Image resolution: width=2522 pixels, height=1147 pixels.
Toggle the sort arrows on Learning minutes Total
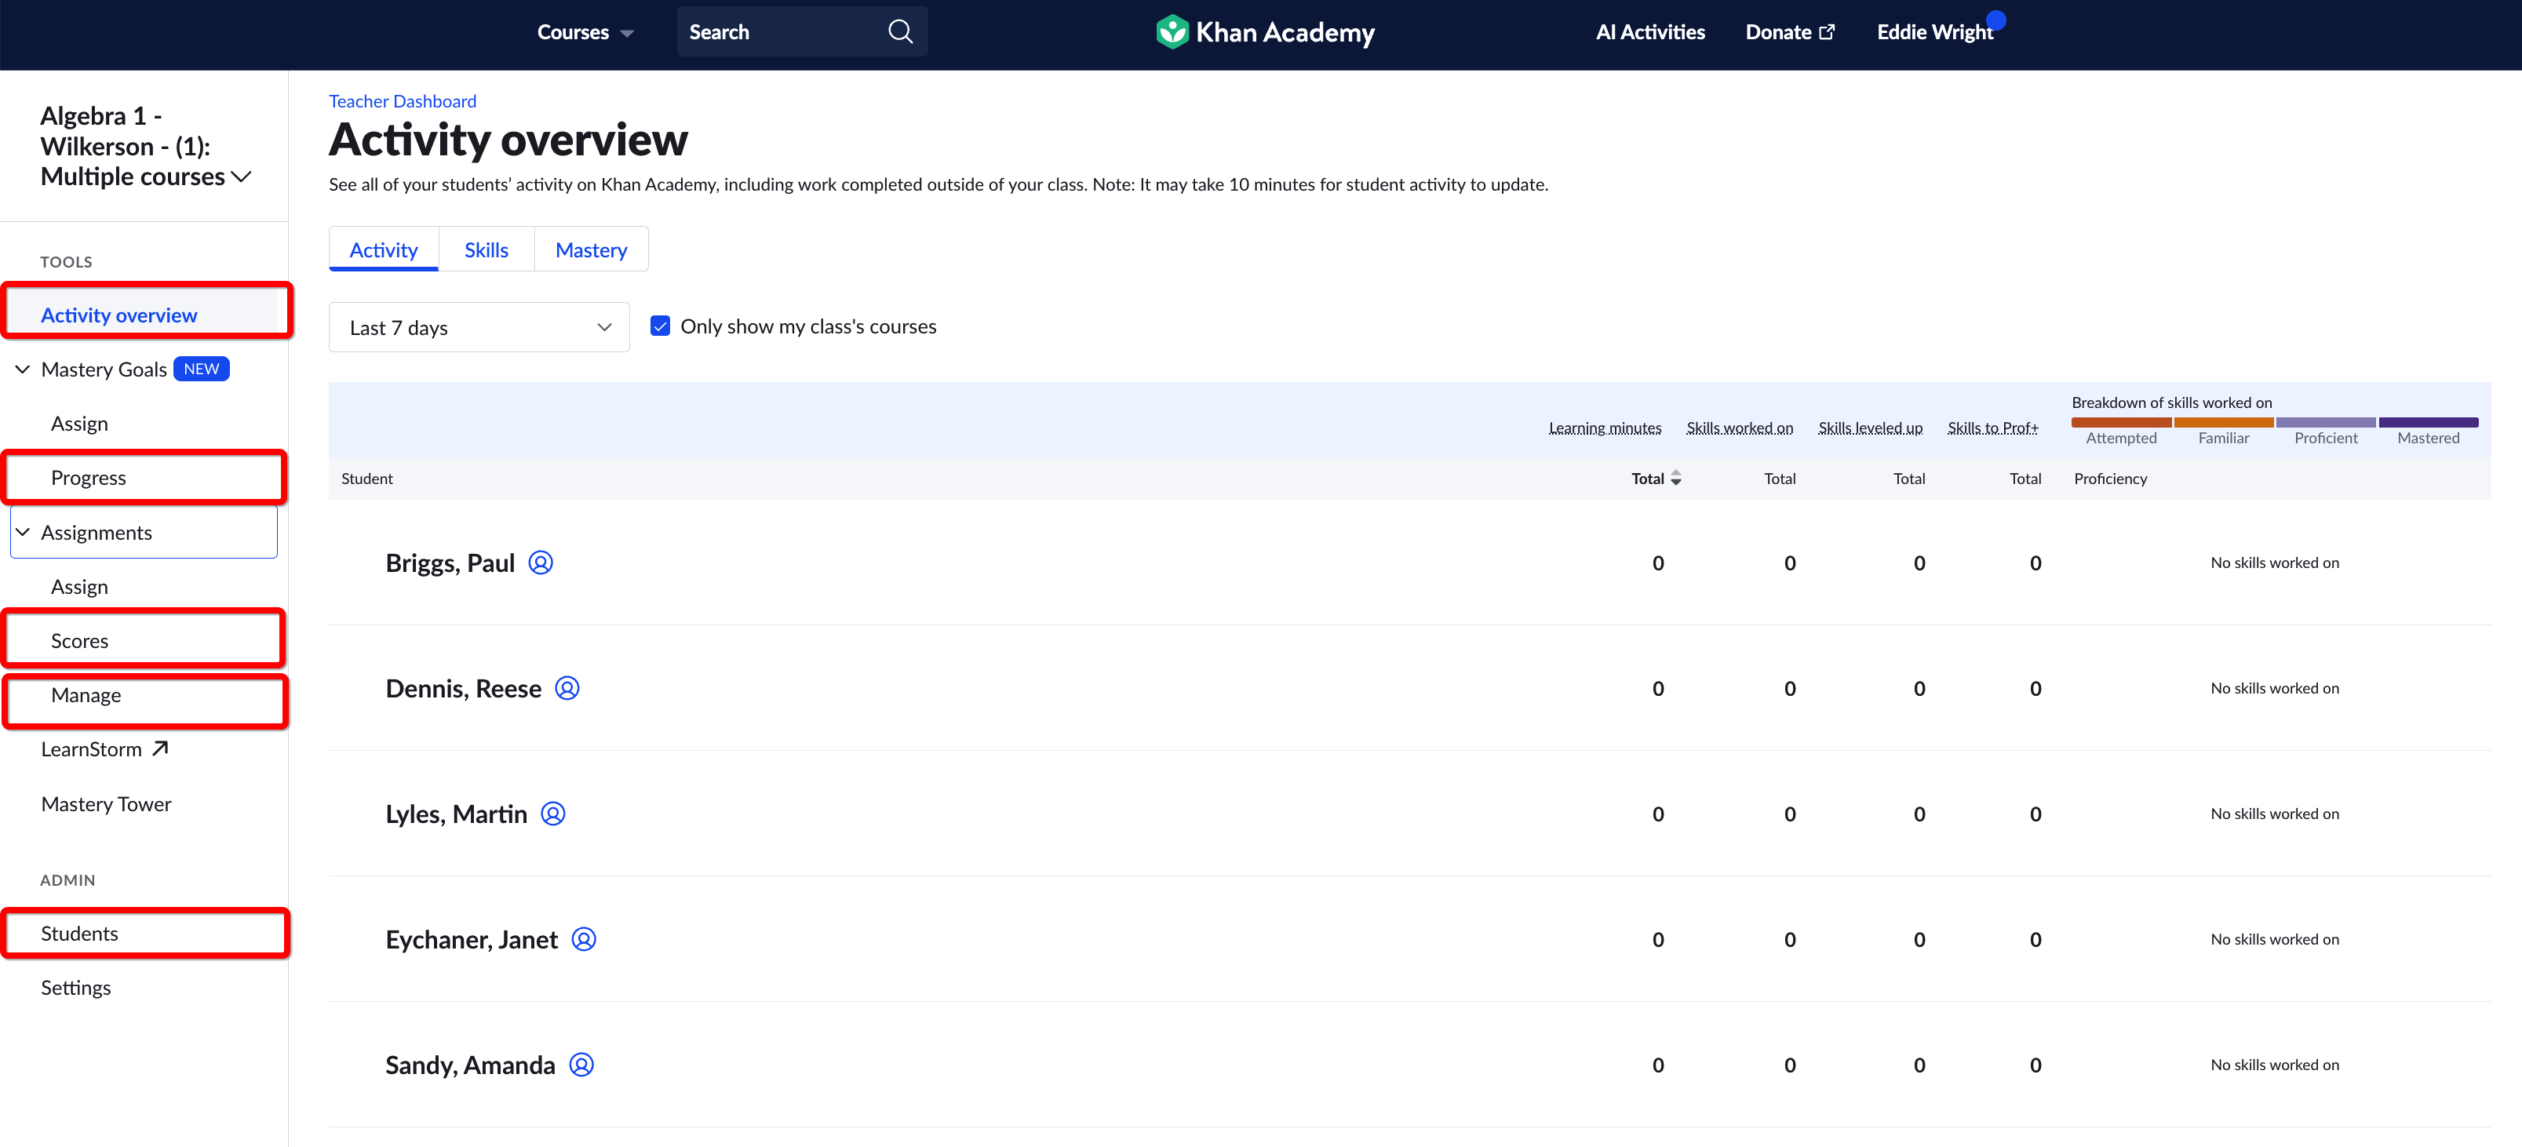1676,479
